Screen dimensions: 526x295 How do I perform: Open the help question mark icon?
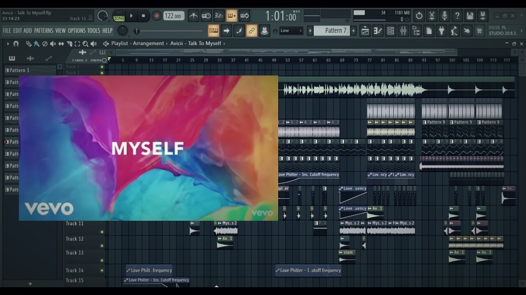tap(457, 16)
